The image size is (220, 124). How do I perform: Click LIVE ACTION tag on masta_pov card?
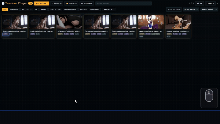tap(156, 34)
